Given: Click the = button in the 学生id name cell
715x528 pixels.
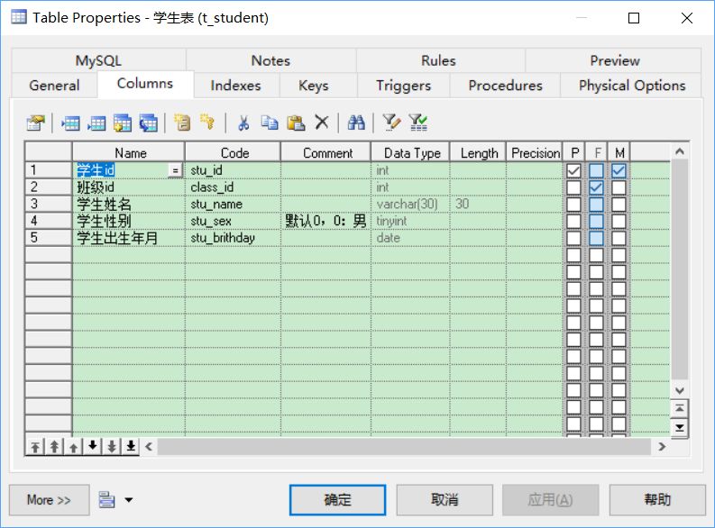Looking at the screenshot, I should tap(175, 170).
